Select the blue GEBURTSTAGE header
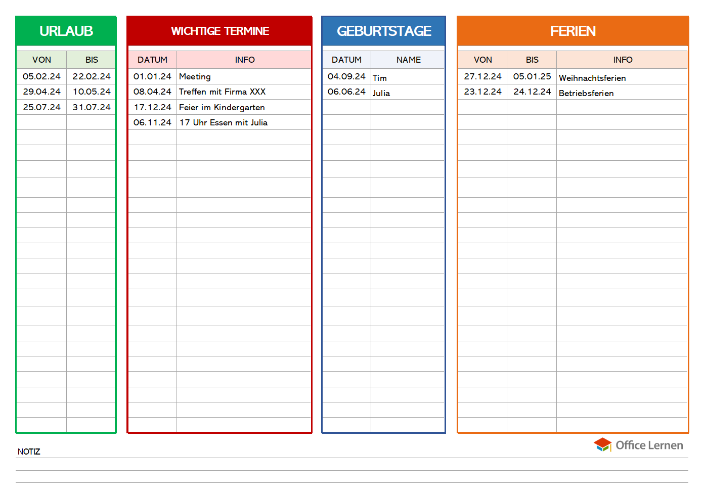705x496 pixels. [x=383, y=31]
